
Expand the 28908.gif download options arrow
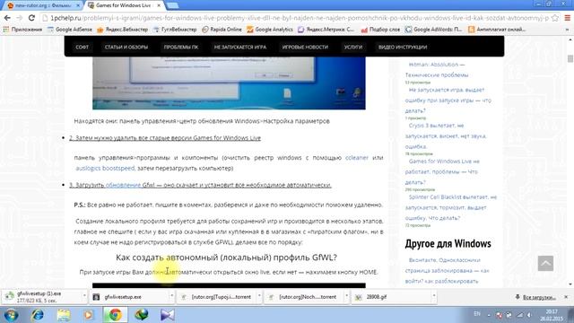[434, 296]
